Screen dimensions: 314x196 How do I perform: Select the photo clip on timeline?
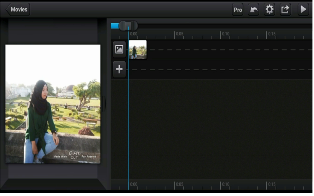(x=138, y=50)
